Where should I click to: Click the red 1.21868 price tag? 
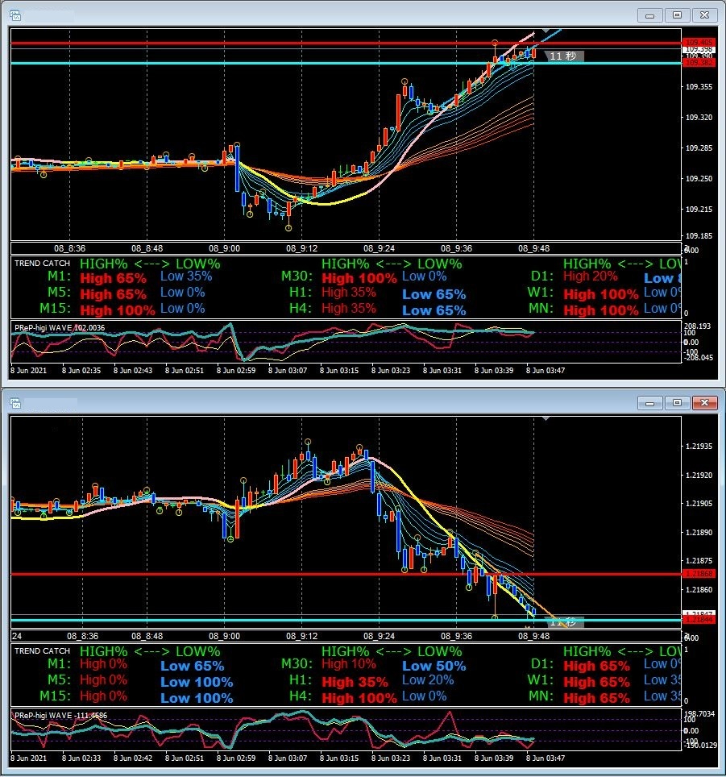(699, 573)
